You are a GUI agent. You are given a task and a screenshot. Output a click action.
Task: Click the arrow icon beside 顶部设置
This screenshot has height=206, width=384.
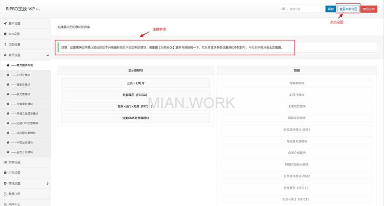tap(5, 44)
